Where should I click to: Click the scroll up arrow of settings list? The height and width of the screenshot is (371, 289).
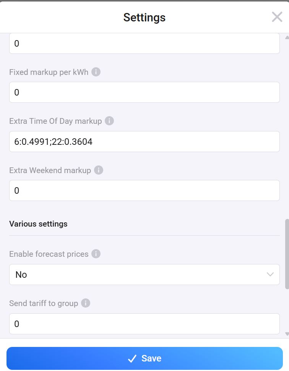pyautogui.click(x=287, y=37)
